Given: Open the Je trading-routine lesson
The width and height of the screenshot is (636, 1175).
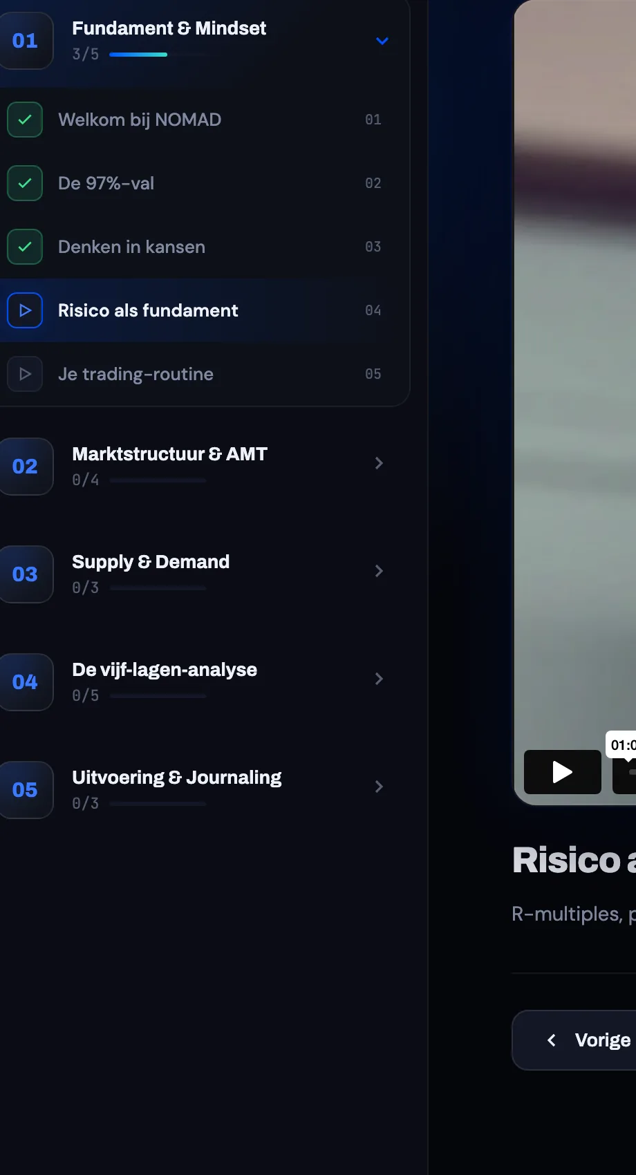Looking at the screenshot, I should 205,374.
